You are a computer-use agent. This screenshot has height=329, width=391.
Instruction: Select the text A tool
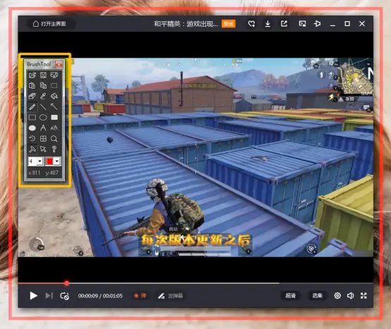tap(43, 128)
